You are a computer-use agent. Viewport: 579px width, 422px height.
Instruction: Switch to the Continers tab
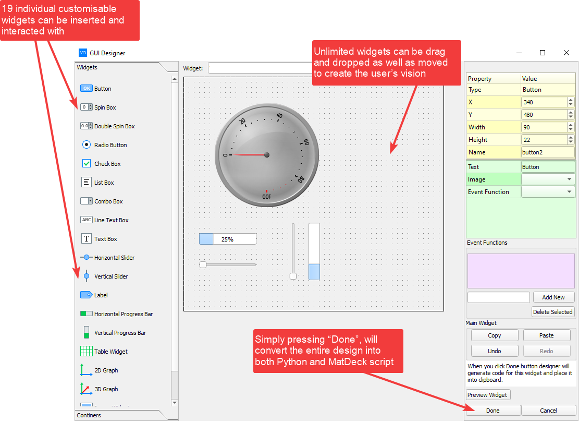point(89,415)
